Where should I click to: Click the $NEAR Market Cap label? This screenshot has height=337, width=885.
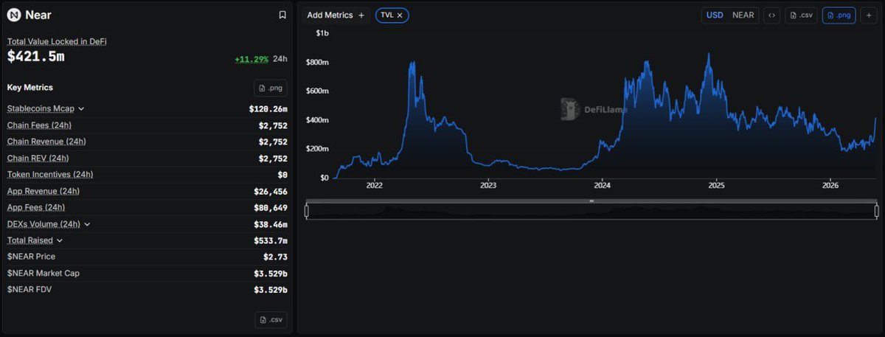click(44, 273)
